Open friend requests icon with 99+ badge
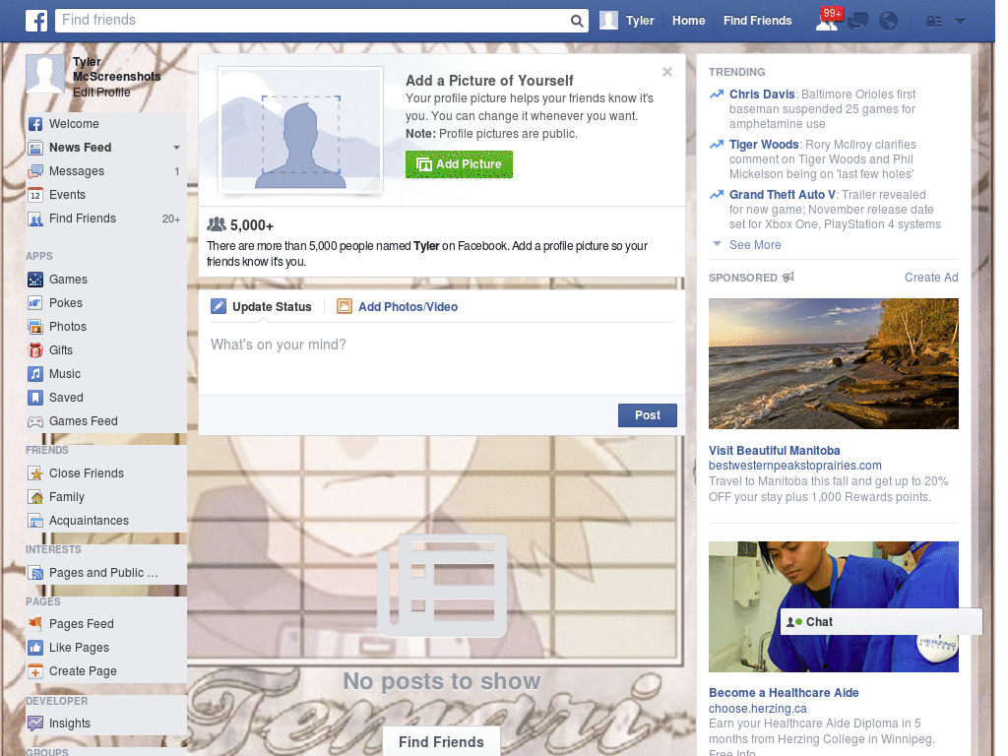This screenshot has height=756, width=1008. coord(827,21)
